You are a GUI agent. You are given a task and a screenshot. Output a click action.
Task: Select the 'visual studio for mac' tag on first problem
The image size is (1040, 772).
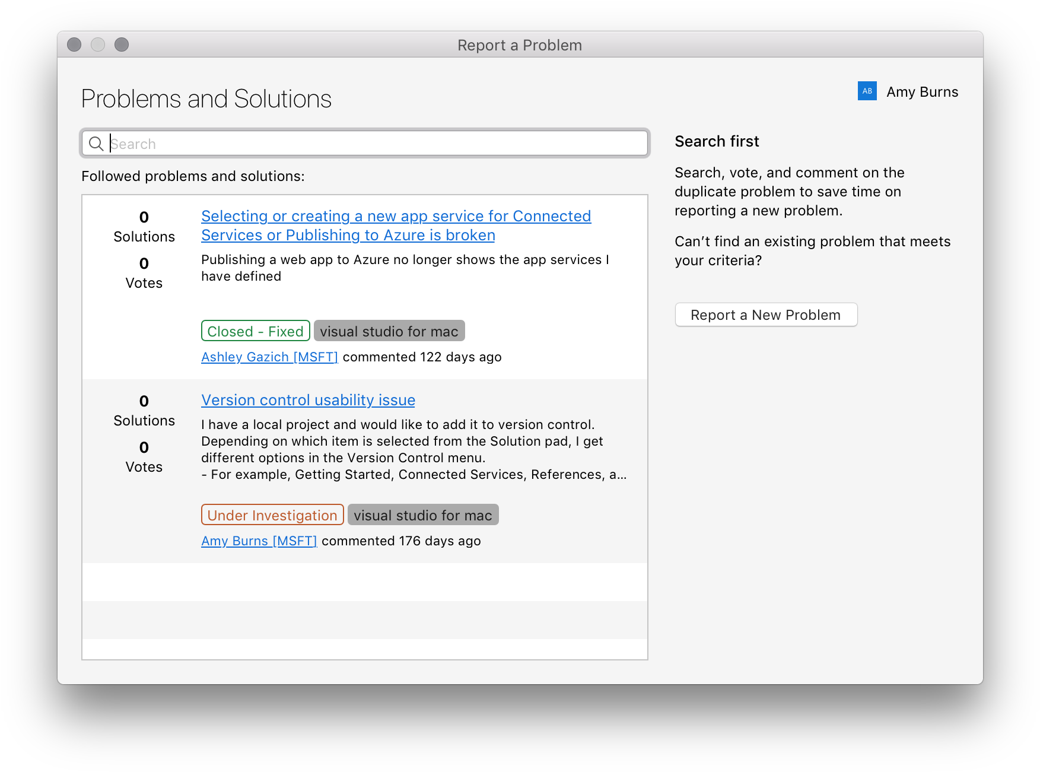(x=389, y=331)
